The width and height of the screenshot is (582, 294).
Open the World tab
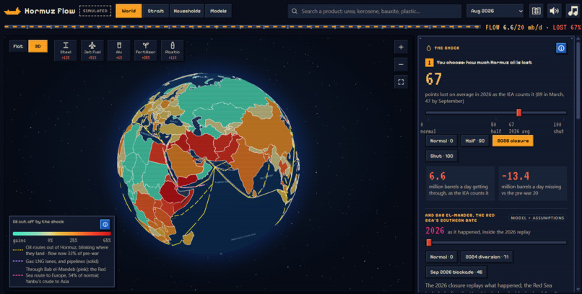tap(129, 11)
